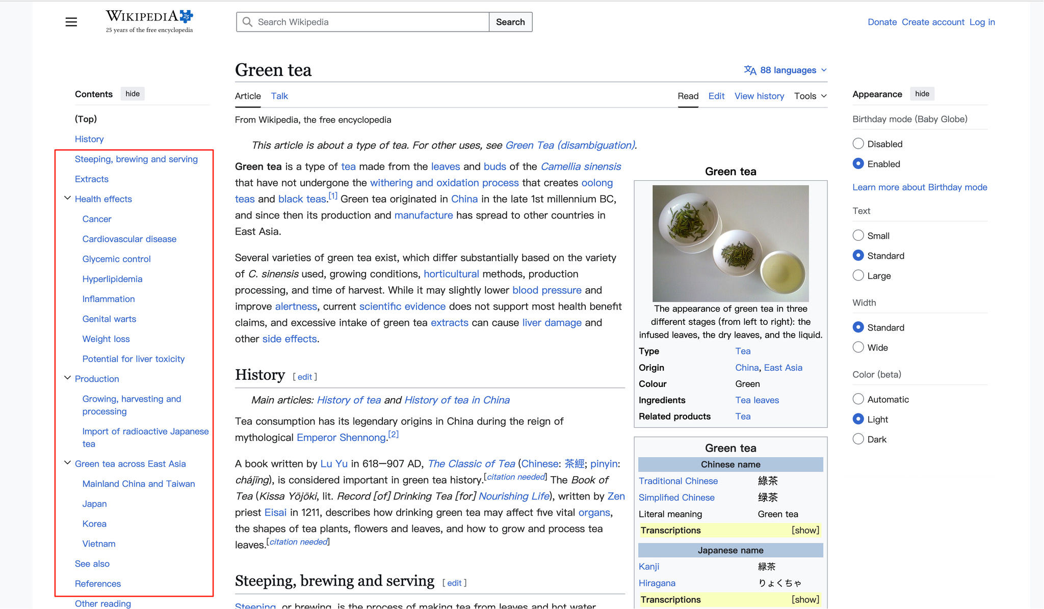Select the Dark color option

coord(858,439)
